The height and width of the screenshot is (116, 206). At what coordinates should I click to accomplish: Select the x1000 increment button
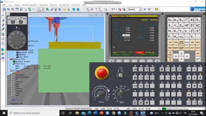[179, 78]
